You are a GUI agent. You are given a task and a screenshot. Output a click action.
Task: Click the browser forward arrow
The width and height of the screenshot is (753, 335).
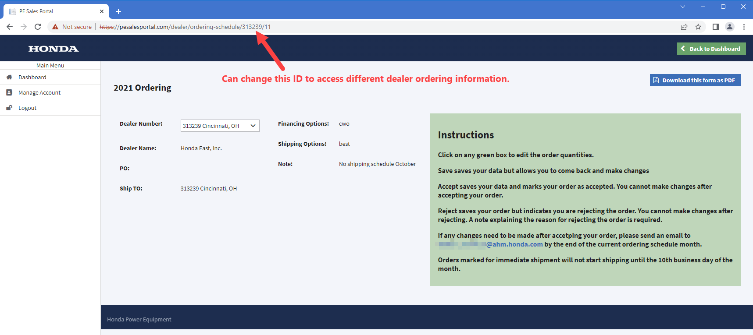click(x=24, y=27)
